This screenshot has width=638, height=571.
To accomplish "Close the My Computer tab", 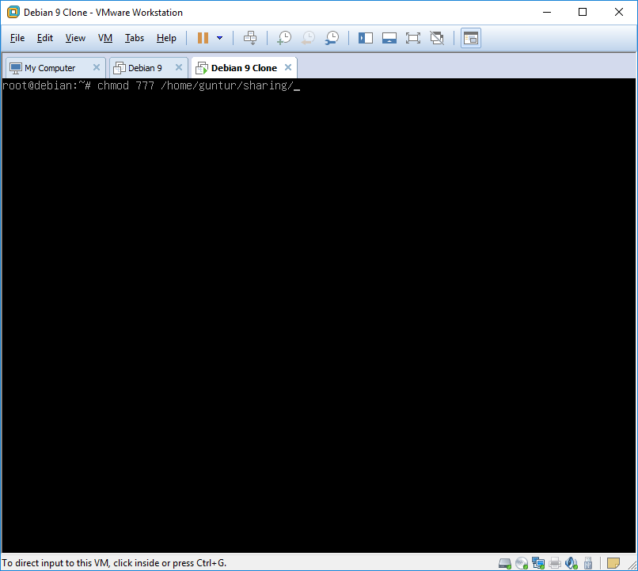I will click(97, 67).
